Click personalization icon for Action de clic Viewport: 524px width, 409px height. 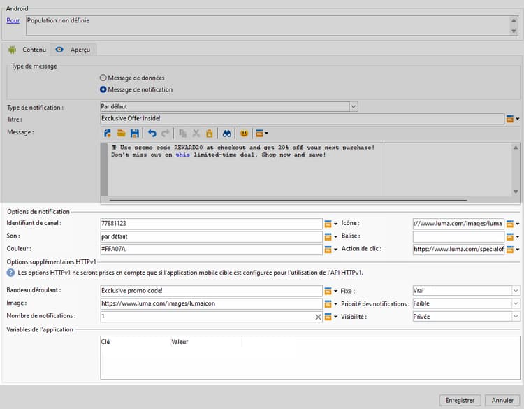[x=509, y=249]
